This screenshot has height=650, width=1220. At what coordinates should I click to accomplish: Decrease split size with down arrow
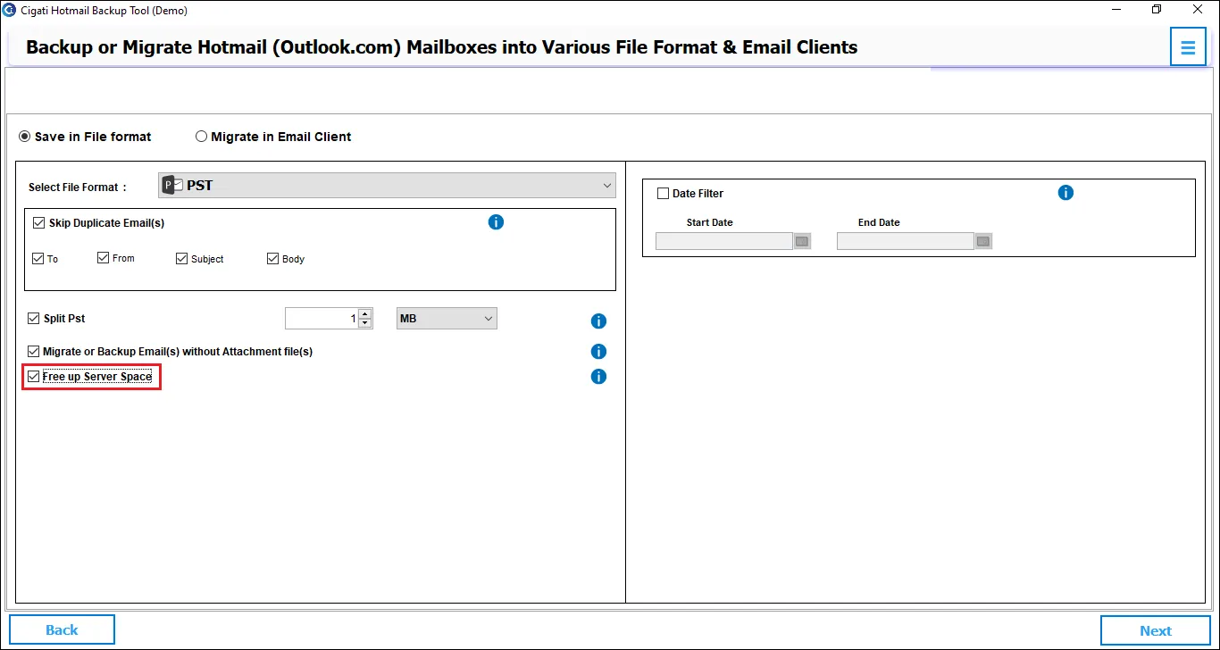364,323
